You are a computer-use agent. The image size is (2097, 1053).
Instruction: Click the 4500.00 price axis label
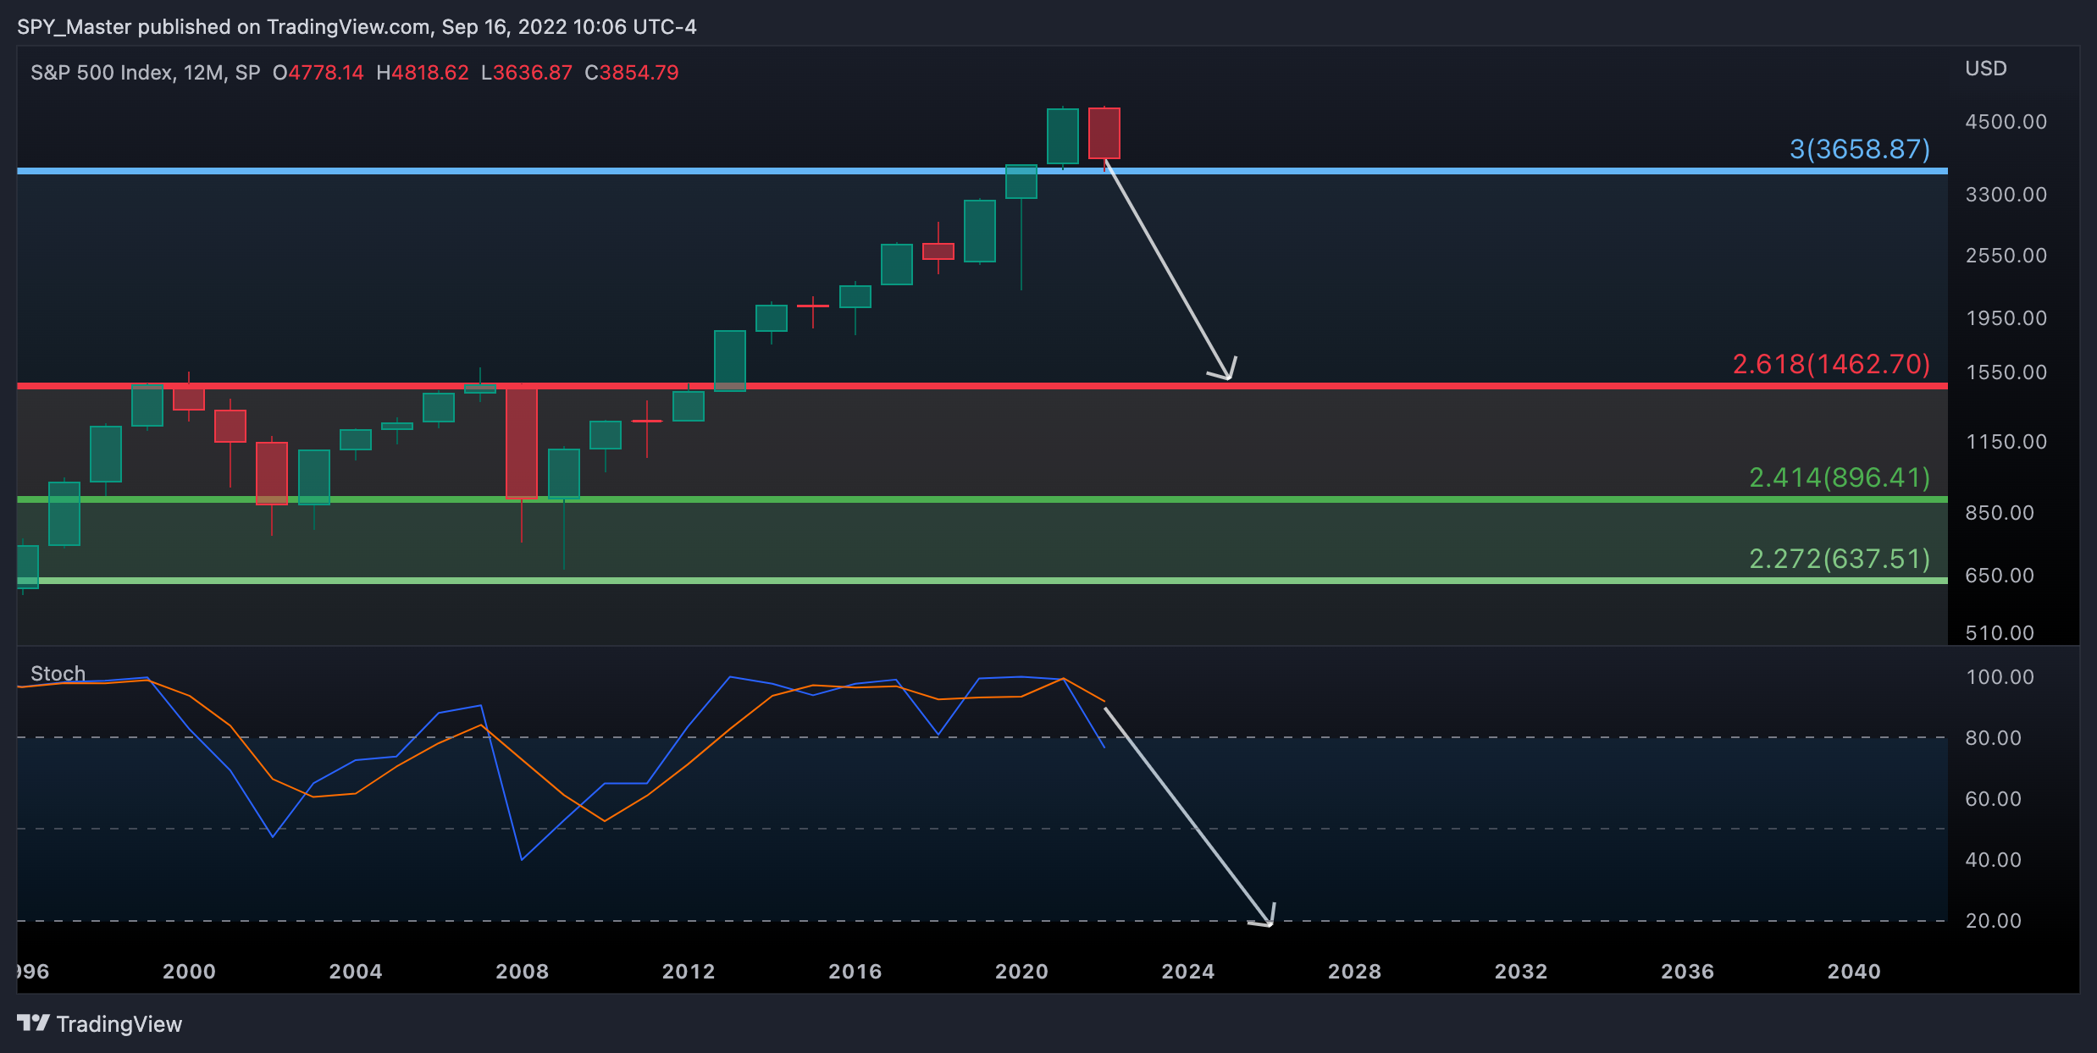2006,122
